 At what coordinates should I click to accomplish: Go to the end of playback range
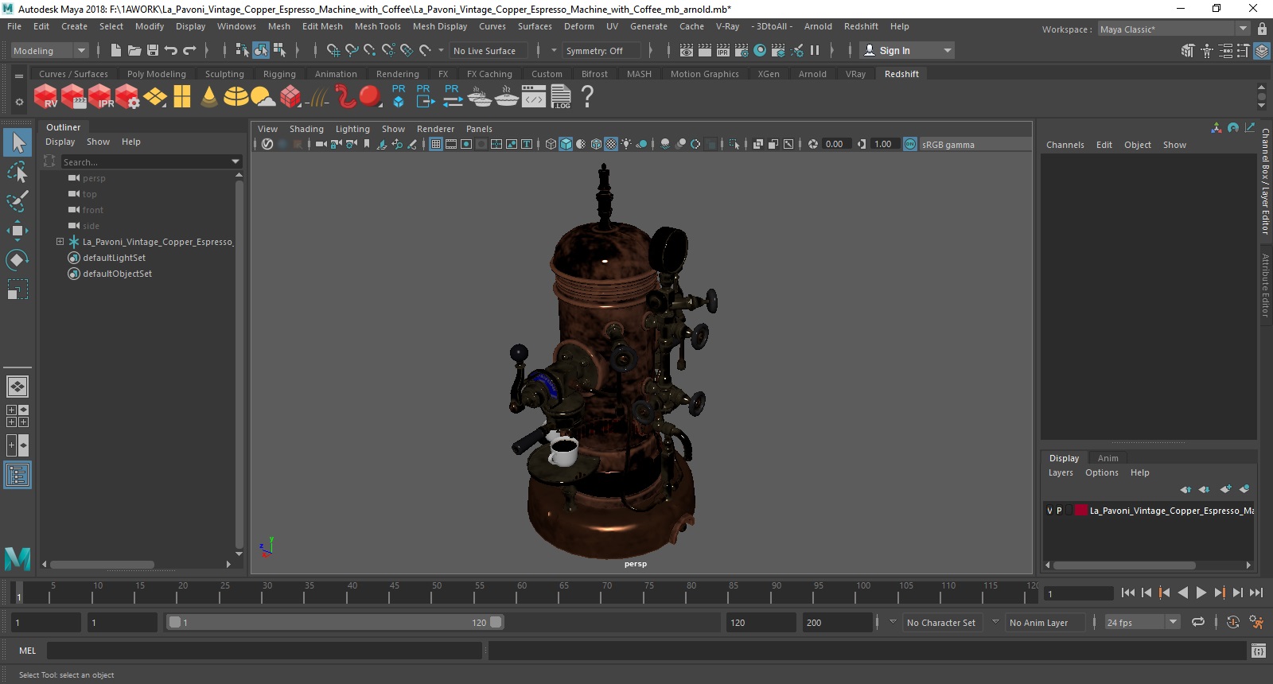(x=1256, y=593)
